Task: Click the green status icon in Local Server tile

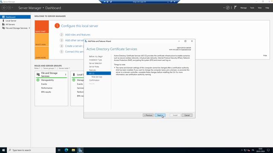Action: [74, 80]
